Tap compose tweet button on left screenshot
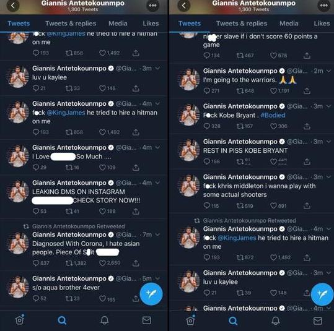The image size is (334, 331). tap(151, 294)
